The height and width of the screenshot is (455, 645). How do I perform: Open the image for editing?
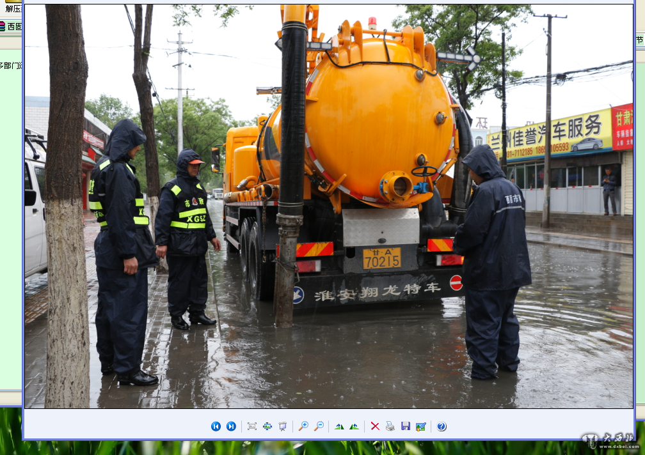coord(420,426)
